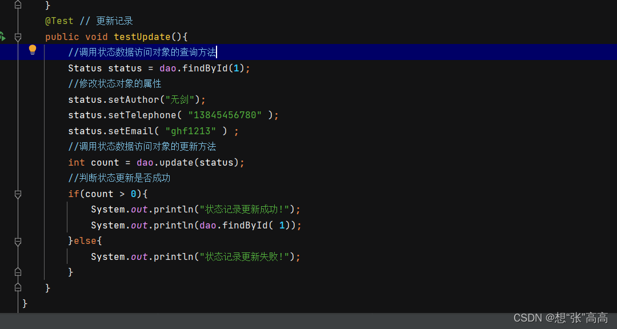Click the class closing brace on the last line
The image size is (617, 329).
click(25, 303)
